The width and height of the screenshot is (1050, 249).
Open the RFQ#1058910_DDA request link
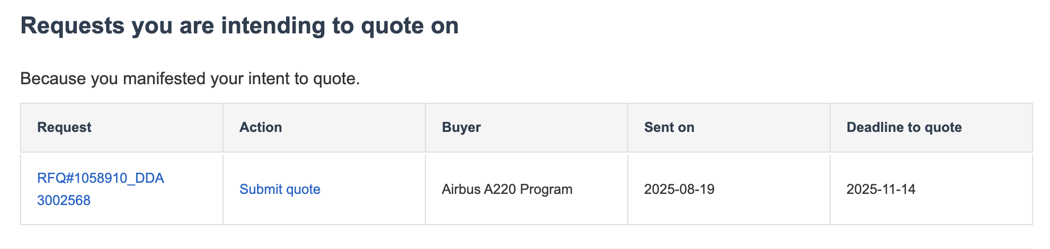click(101, 178)
